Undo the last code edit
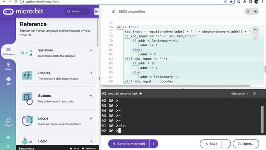The height and width of the screenshot is (150, 266). pos(255,30)
